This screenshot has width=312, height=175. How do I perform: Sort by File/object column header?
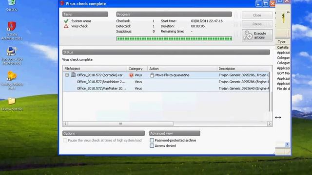click(x=95, y=69)
